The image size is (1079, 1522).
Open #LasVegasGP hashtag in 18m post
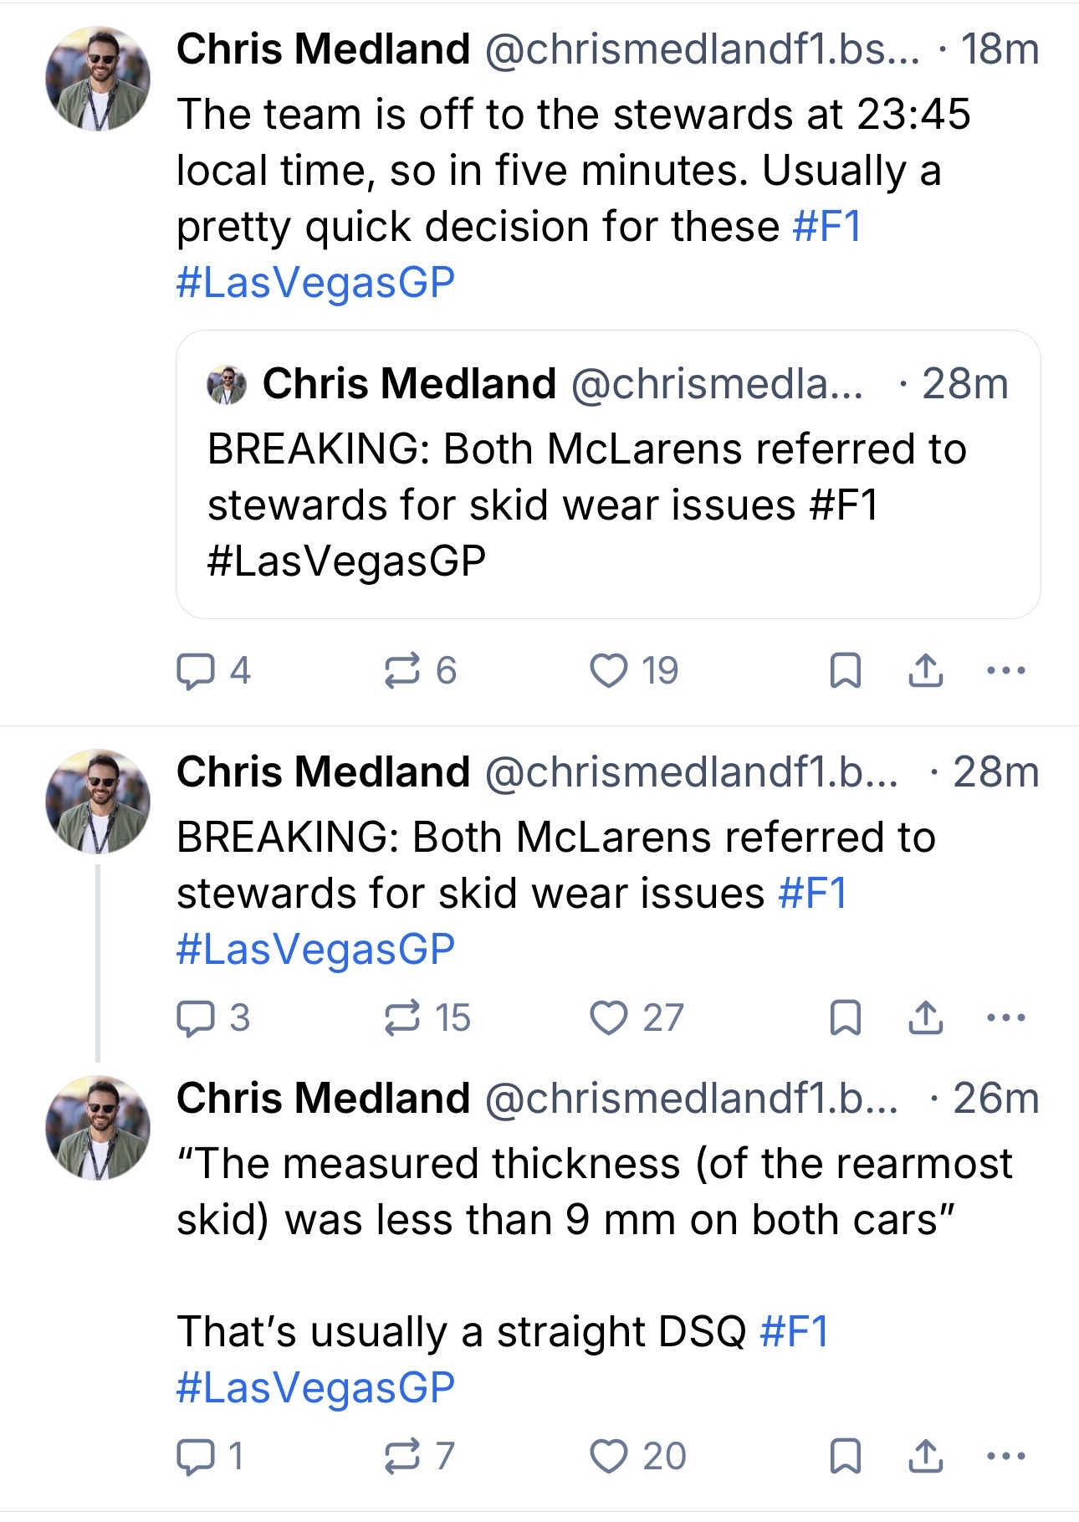pos(315,283)
